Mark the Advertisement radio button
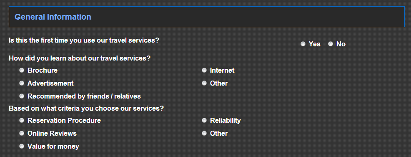The image size is (411, 157). pyautogui.click(x=22, y=83)
